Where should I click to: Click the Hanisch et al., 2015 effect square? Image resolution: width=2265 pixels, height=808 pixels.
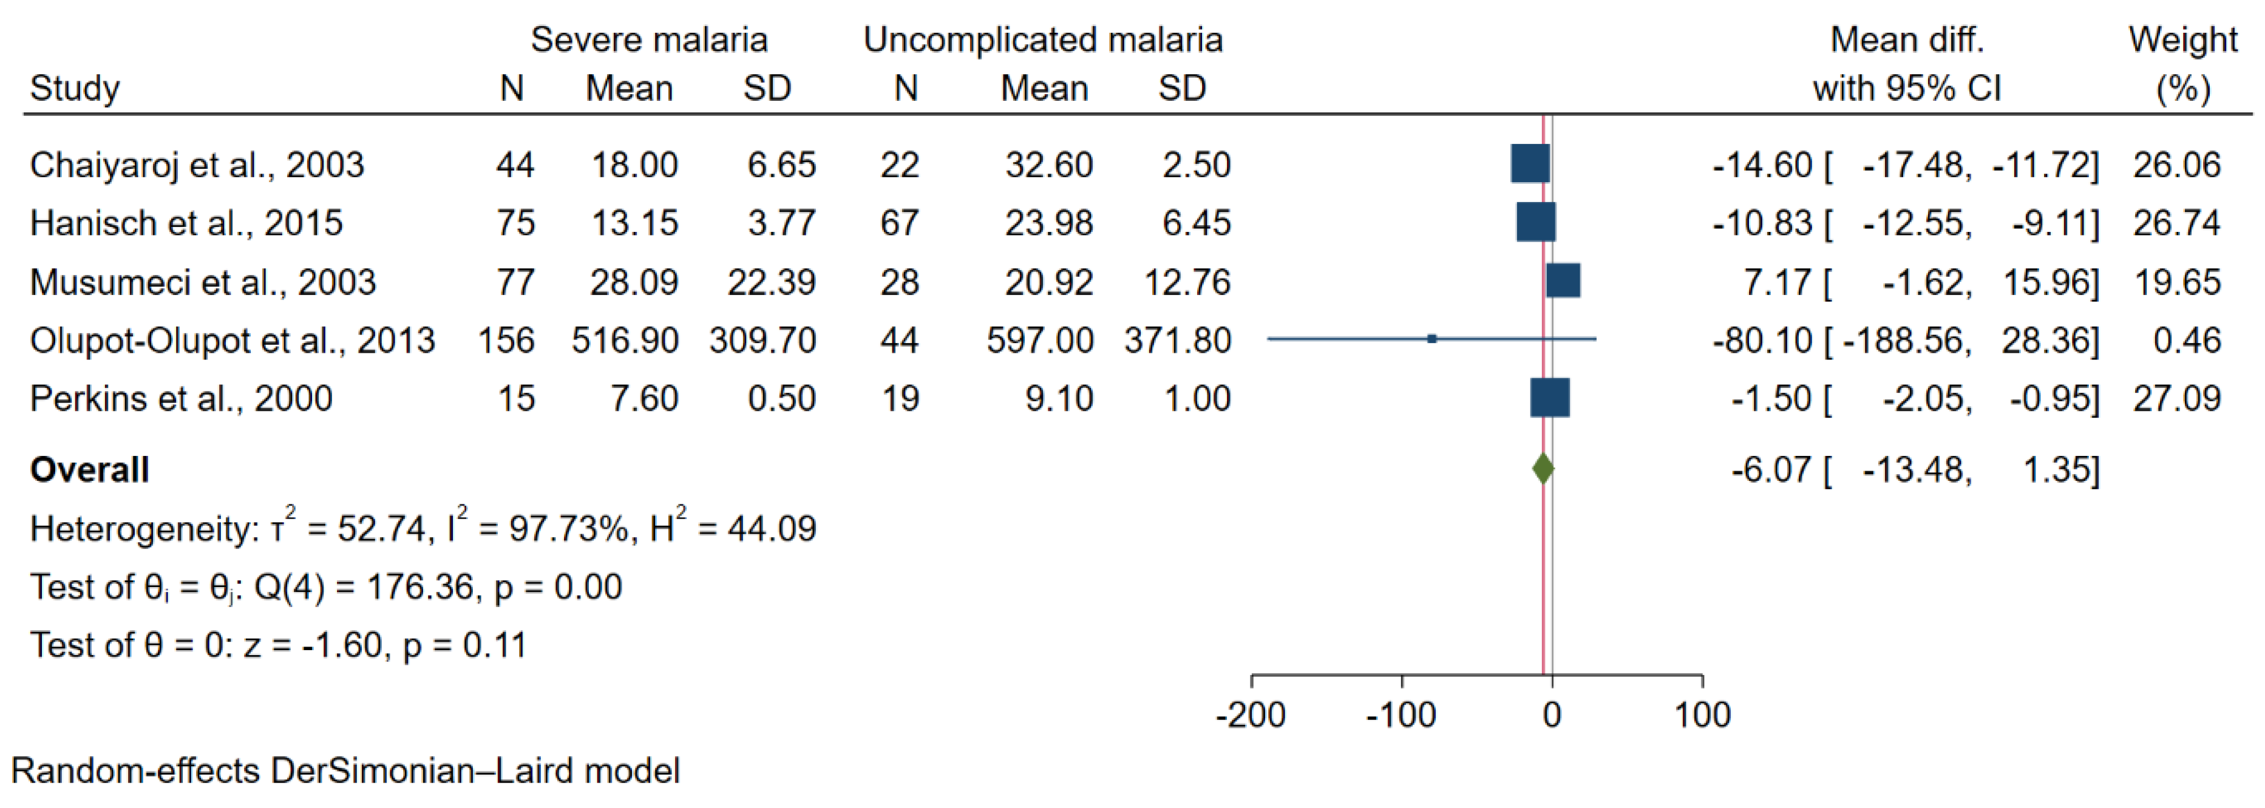pos(1535,222)
